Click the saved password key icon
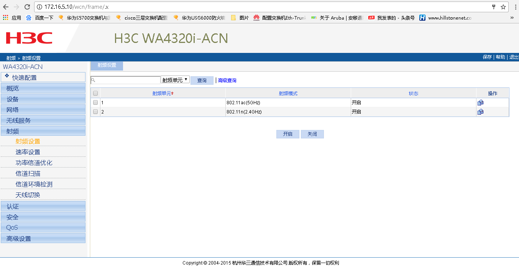The height and width of the screenshot is (268, 519). coord(494,7)
